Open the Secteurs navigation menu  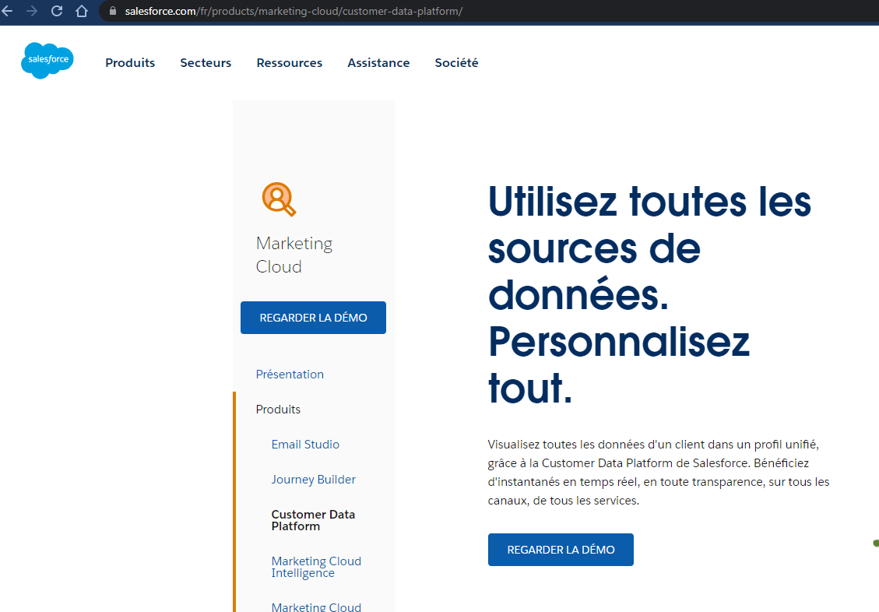[x=206, y=63]
